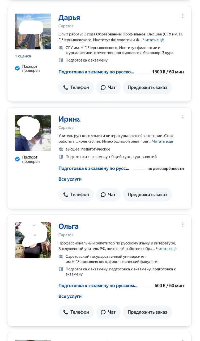This screenshot has height=341, width=200.
Task: Click Предложить заказ on Ольга's card
Action: pyautogui.click(x=147, y=312)
